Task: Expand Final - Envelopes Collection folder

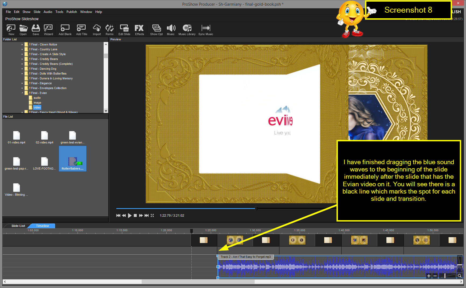Action: point(22,88)
